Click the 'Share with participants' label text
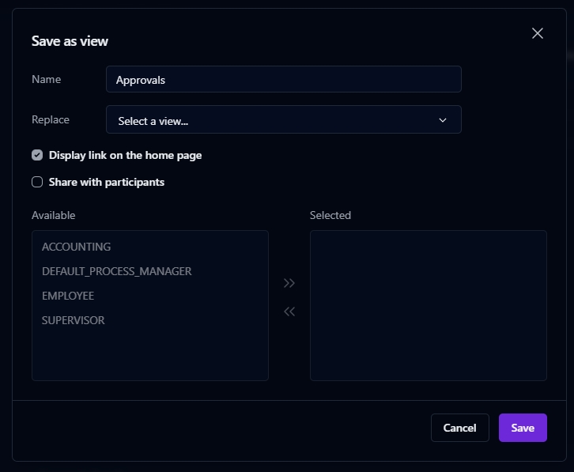The image size is (574, 472). [x=107, y=182]
